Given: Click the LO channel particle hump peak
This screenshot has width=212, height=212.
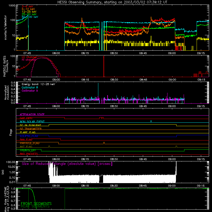Looking at the screenshot, I should 41,57.
